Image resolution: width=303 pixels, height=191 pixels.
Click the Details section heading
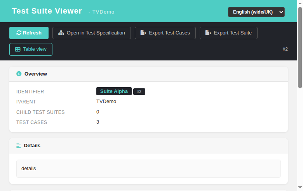32,146
